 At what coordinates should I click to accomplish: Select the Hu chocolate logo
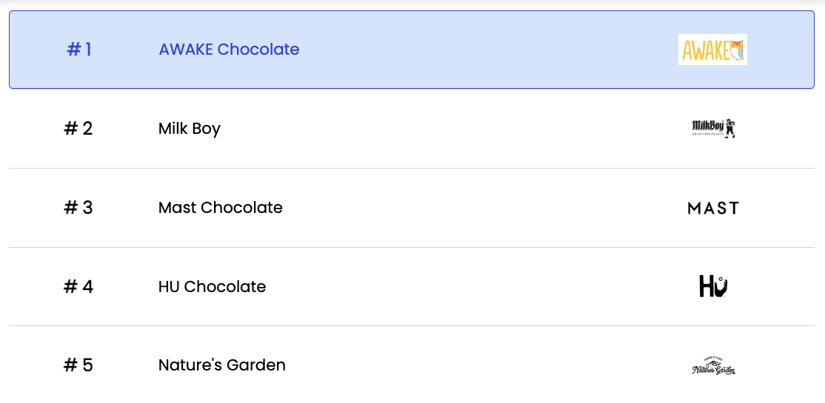click(x=713, y=286)
